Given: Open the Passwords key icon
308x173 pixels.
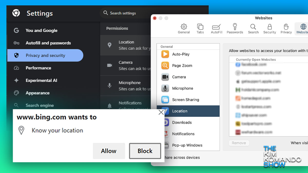Looking at the screenshot, I should pyautogui.click(x=235, y=28).
